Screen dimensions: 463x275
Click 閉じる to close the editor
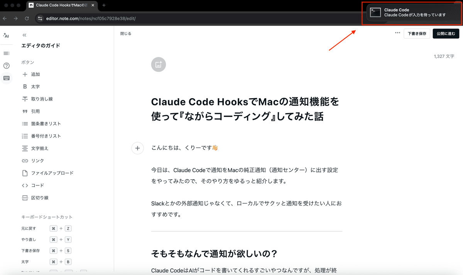pyautogui.click(x=126, y=34)
